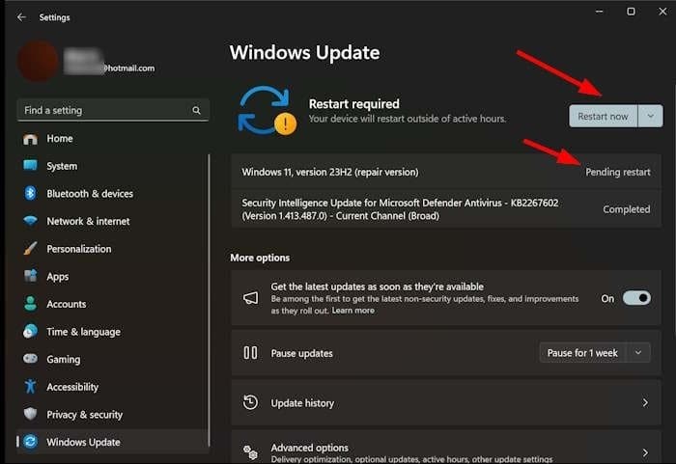Open Advanced options via its chevron

tap(645, 452)
